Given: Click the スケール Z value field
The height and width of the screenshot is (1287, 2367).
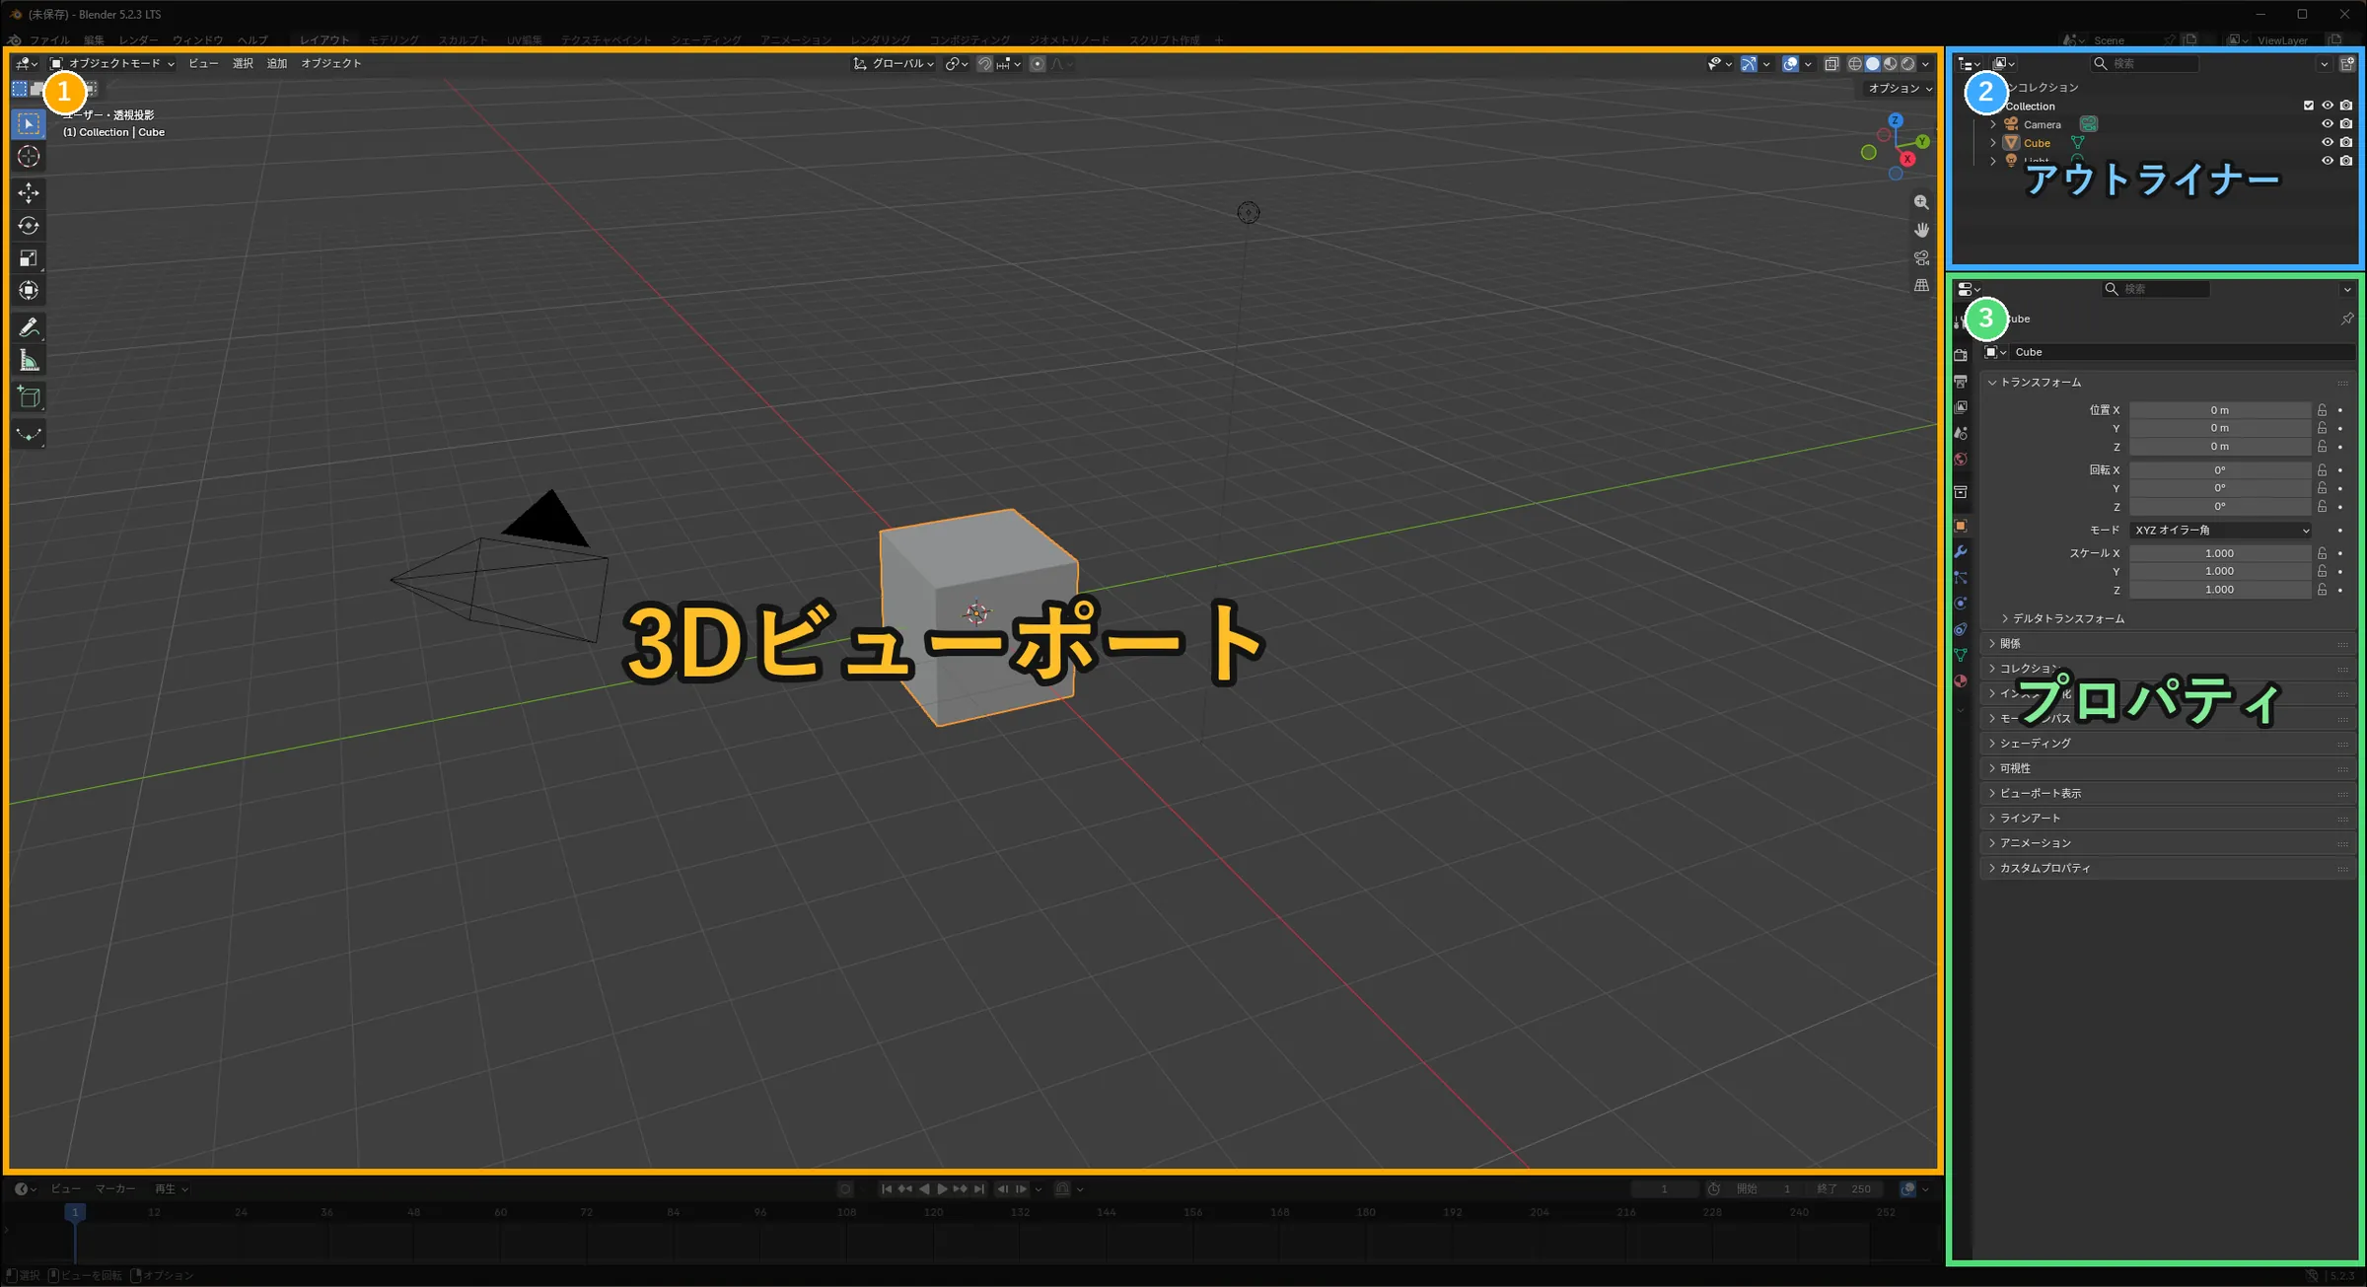Looking at the screenshot, I should click(x=2220, y=590).
